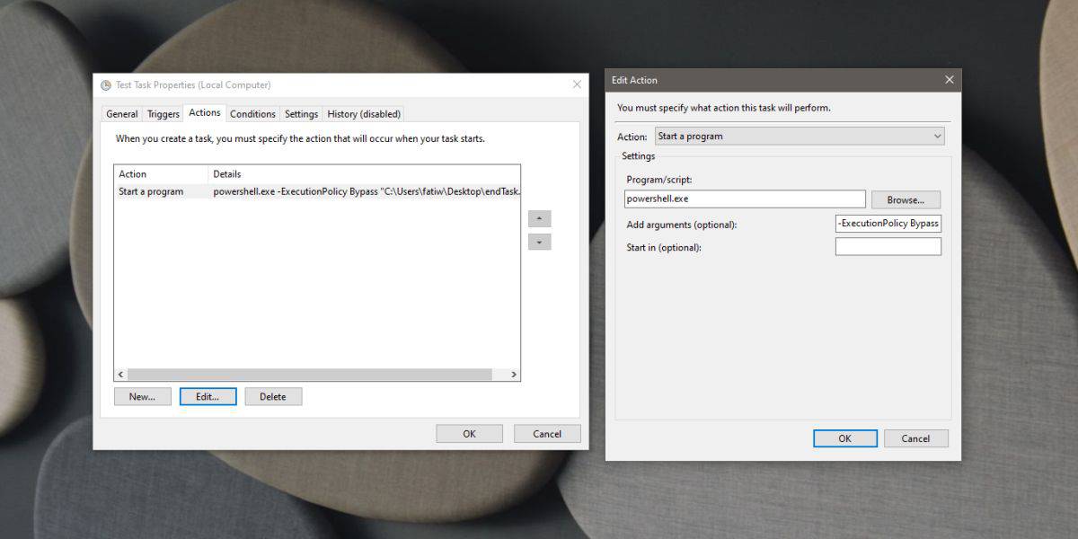1078x539 pixels.
Task: Click the move action down arrow button
Action: (x=539, y=243)
